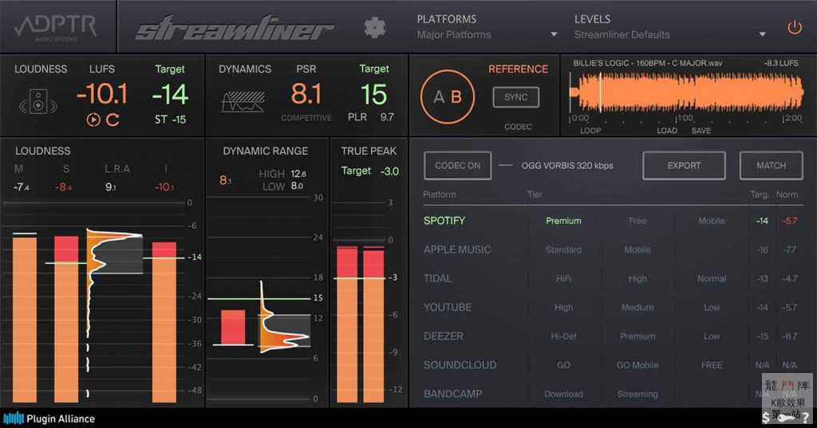Click the PLR 9.7 readout
Screen dimensions: 817x428
(x=370, y=117)
